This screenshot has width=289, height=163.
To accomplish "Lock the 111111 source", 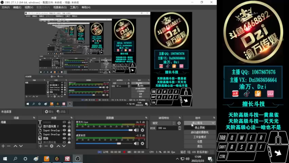I will [x=69, y=122].
